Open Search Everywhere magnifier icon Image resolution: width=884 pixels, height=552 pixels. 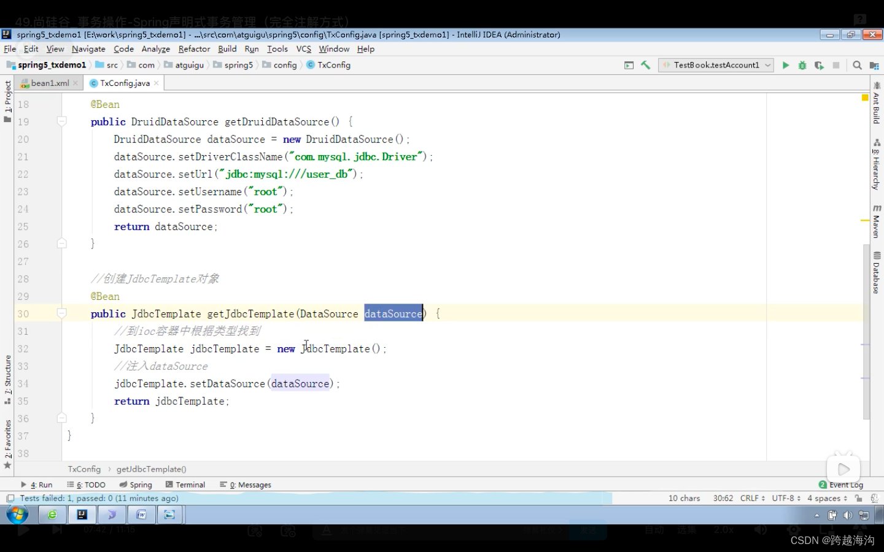point(857,65)
